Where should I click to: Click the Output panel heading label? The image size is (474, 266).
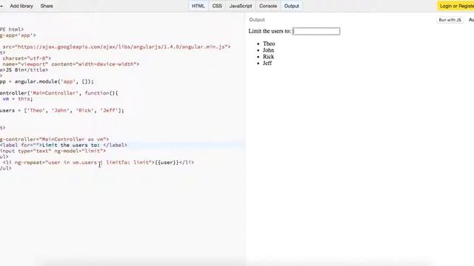(257, 20)
